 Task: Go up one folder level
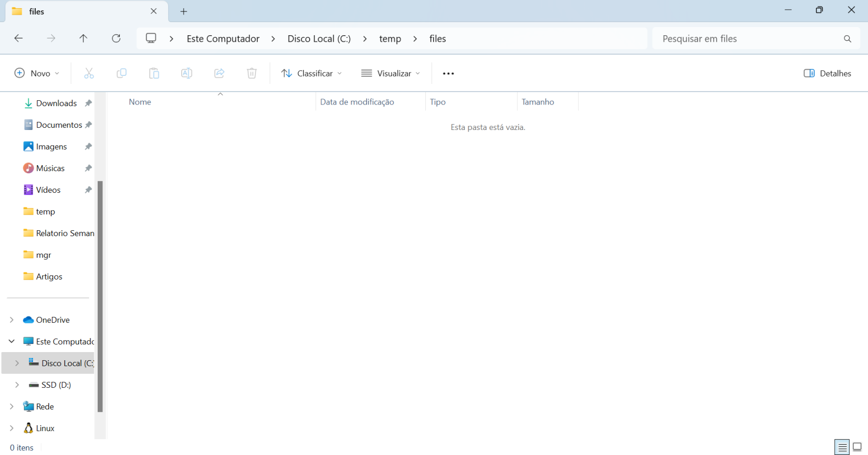tap(83, 38)
